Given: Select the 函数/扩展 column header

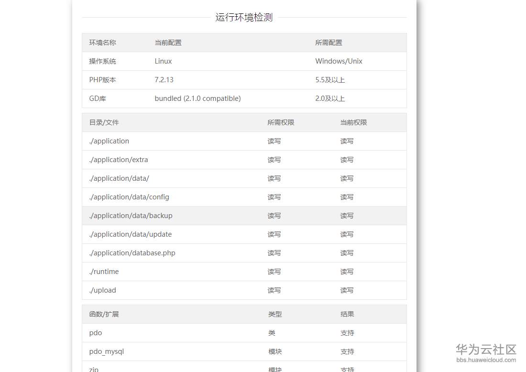Looking at the screenshot, I should [x=104, y=314].
